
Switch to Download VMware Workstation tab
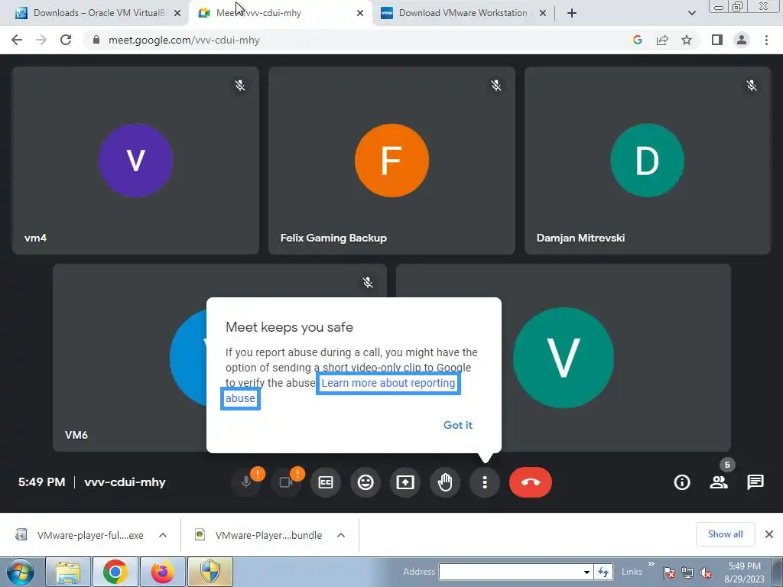click(464, 13)
